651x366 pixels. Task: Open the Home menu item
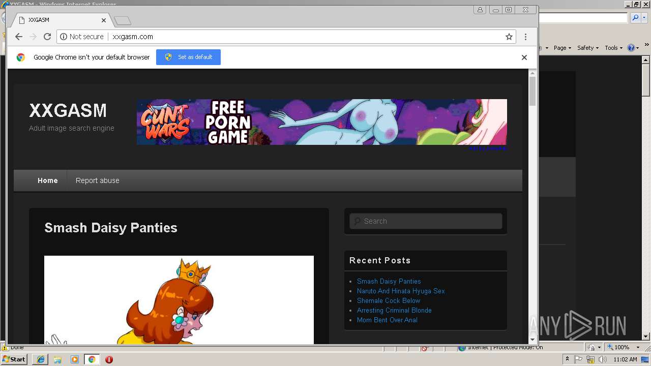[48, 180]
